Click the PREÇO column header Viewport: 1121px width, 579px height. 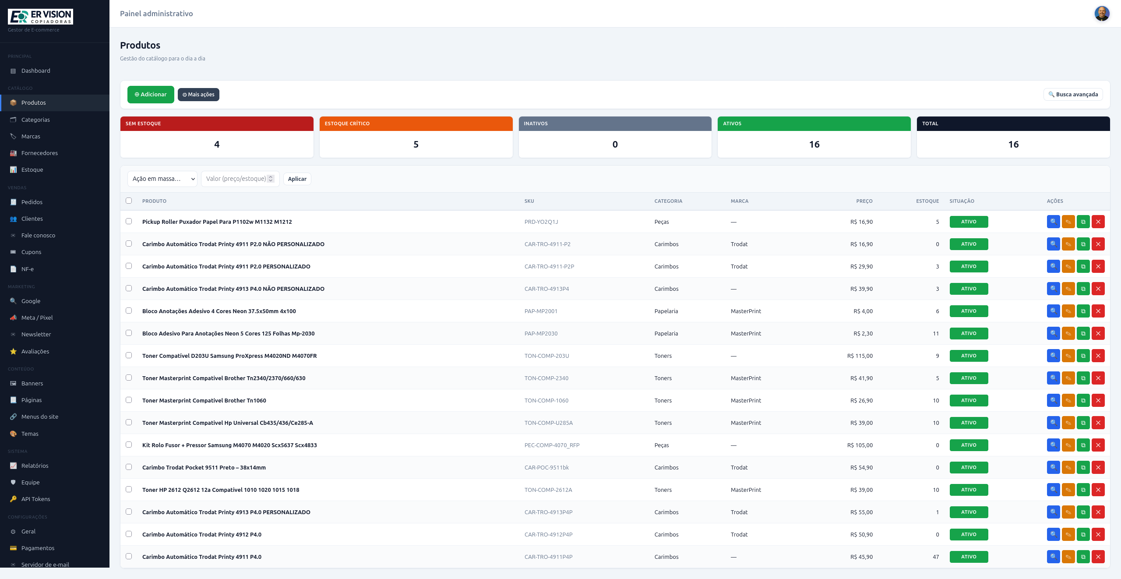(x=864, y=201)
